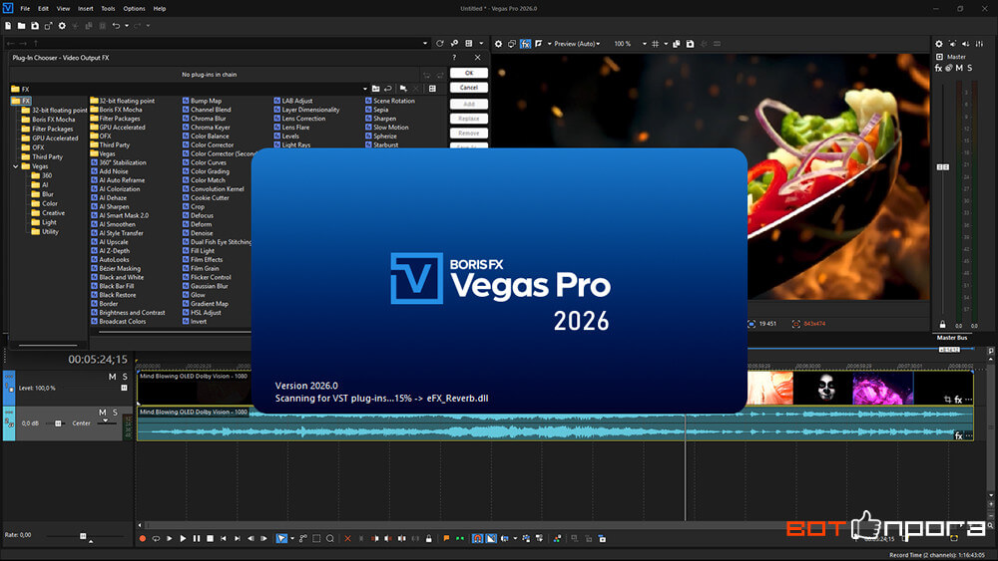Select the Normal Edit tool in the timeline toolbar
This screenshot has width=998, height=561.
281,539
